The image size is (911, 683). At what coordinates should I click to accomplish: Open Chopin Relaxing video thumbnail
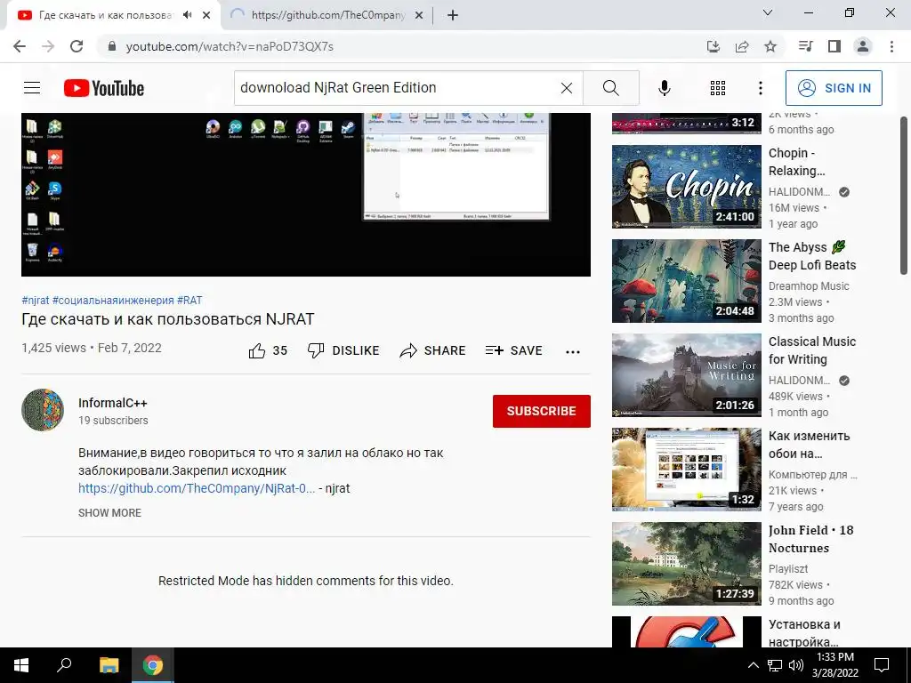coord(686,187)
